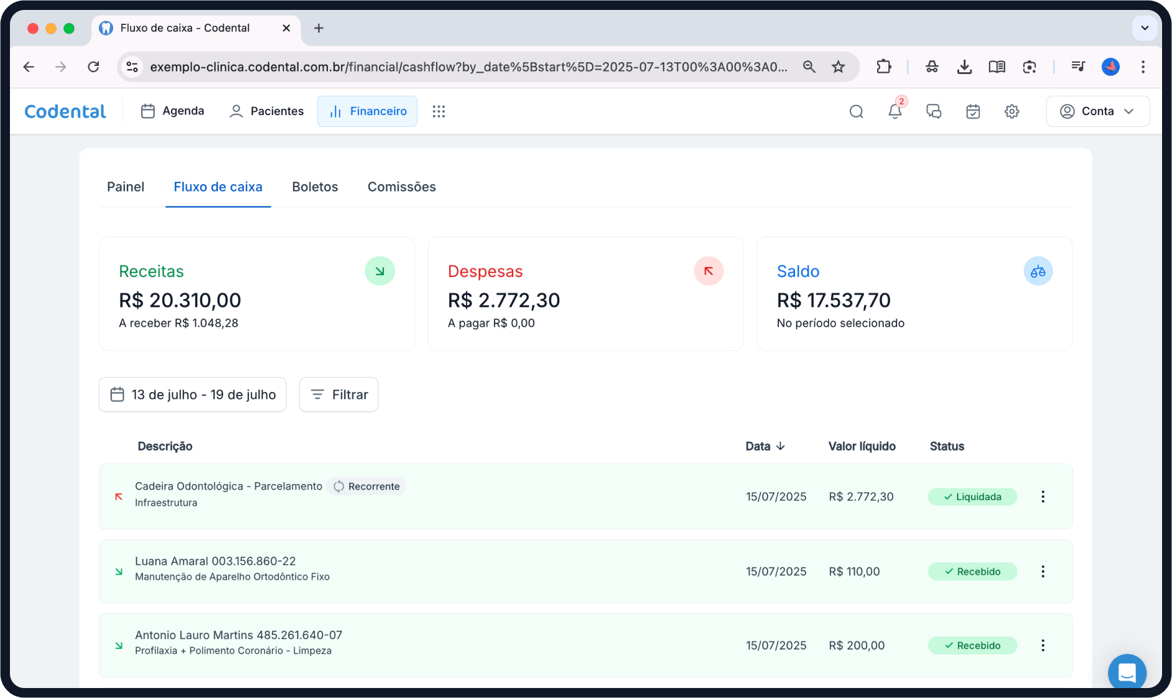
Task: Click the browser address bar URL
Action: point(468,67)
